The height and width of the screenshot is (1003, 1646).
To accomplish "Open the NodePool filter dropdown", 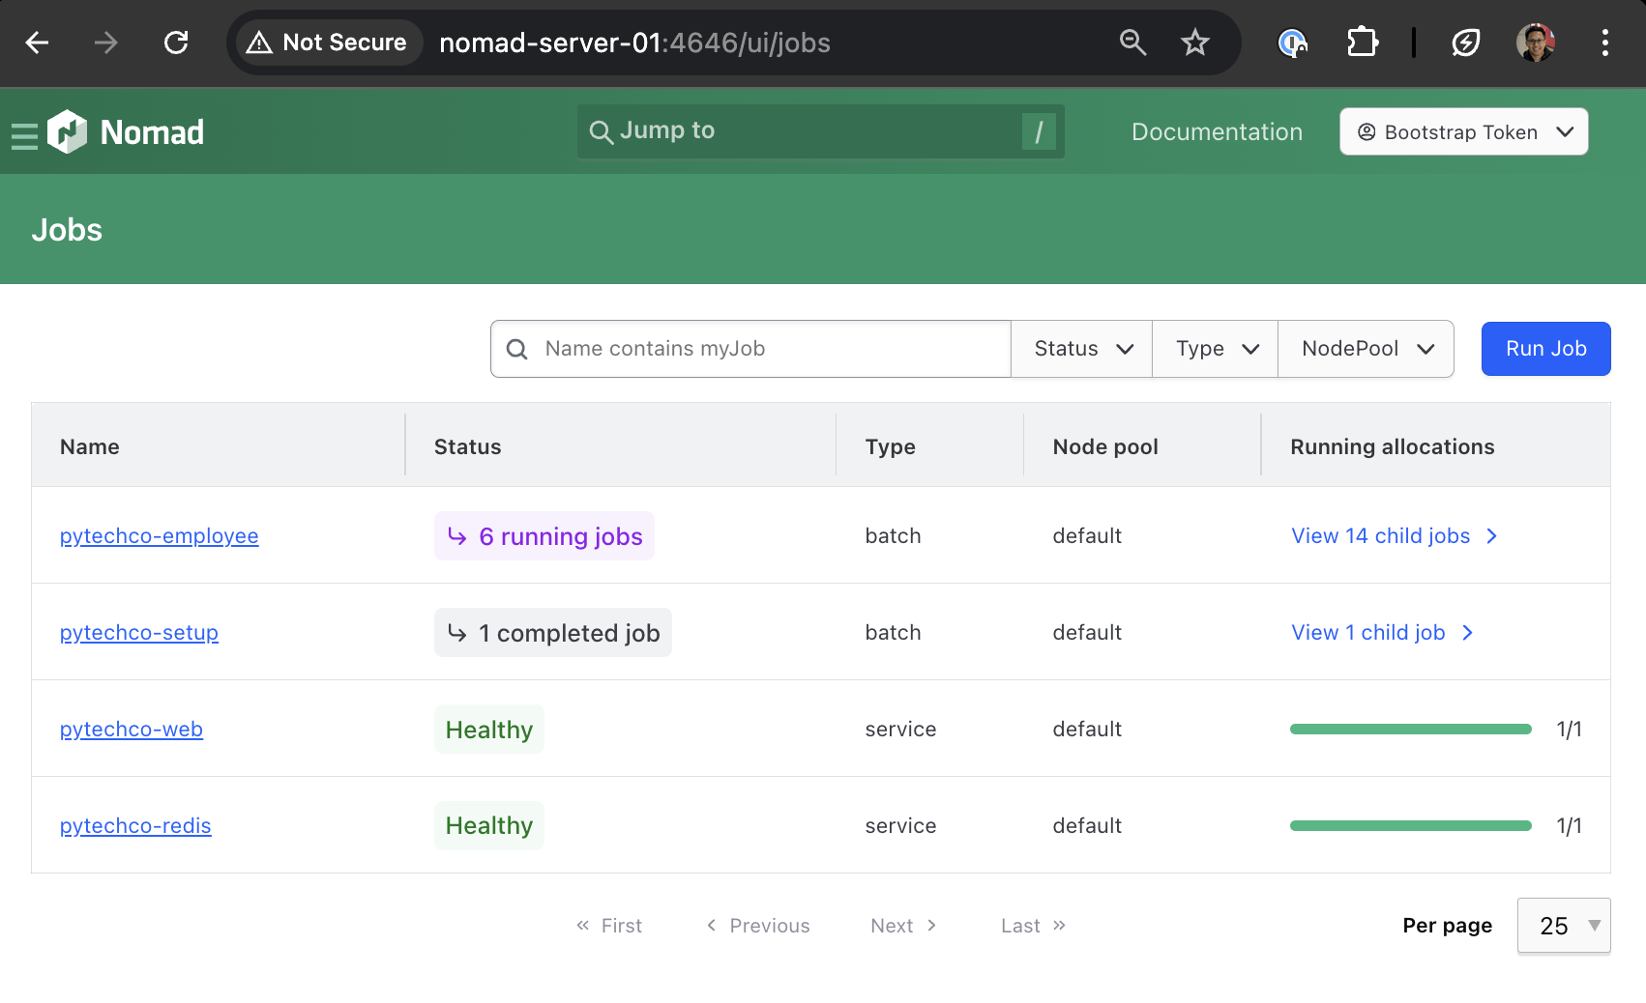I will coord(1366,349).
